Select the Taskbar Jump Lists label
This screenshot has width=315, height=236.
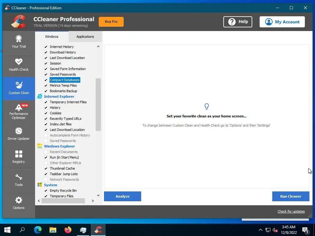point(64,174)
